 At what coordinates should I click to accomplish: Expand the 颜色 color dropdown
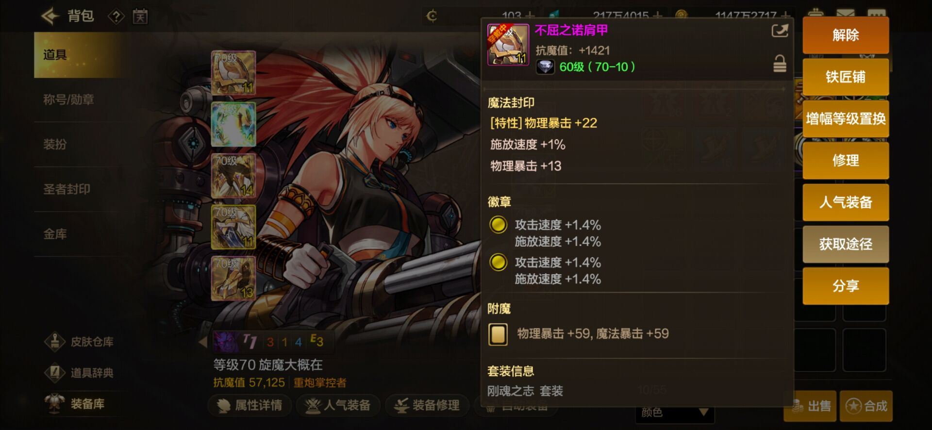click(x=675, y=413)
